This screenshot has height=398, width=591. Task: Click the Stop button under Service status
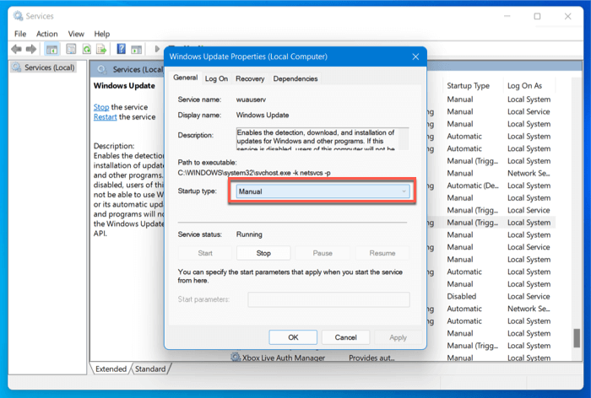tap(263, 253)
